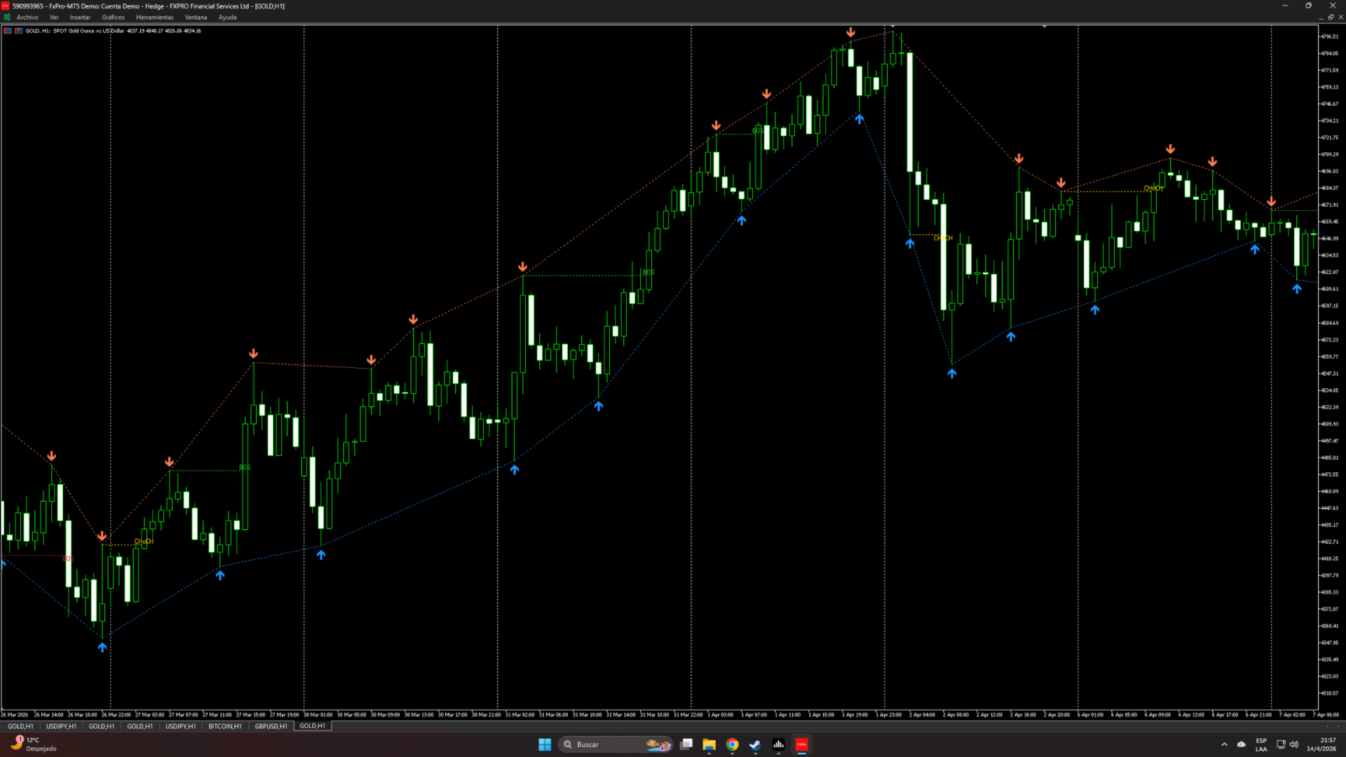The image size is (1346, 757).
Task: Click the audio bars app in taskbar
Action: (778, 744)
